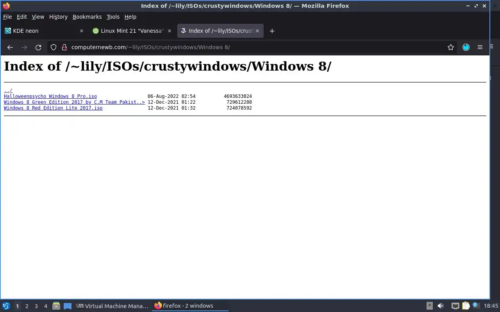Close the KDE neon tab
The image size is (500, 312).
pos(82,31)
